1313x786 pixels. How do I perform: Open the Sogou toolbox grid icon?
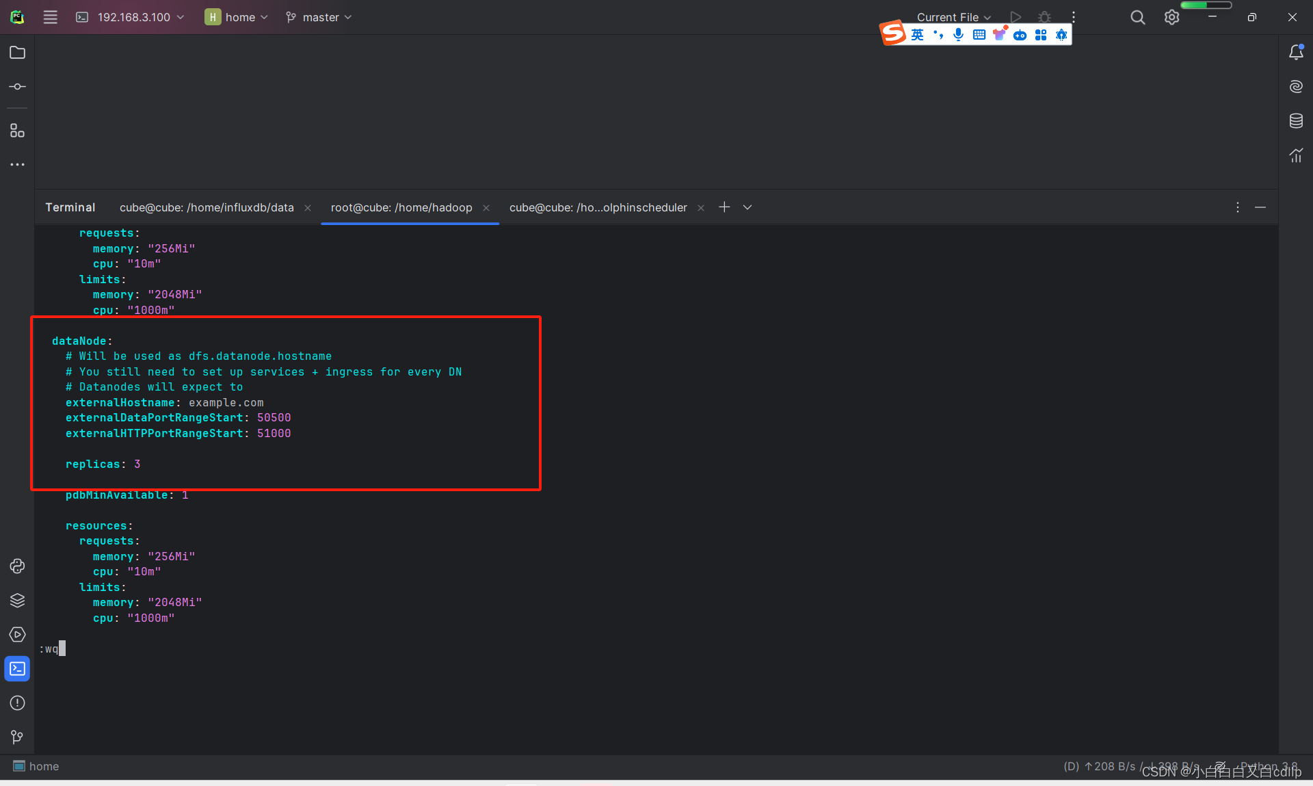(x=1040, y=35)
